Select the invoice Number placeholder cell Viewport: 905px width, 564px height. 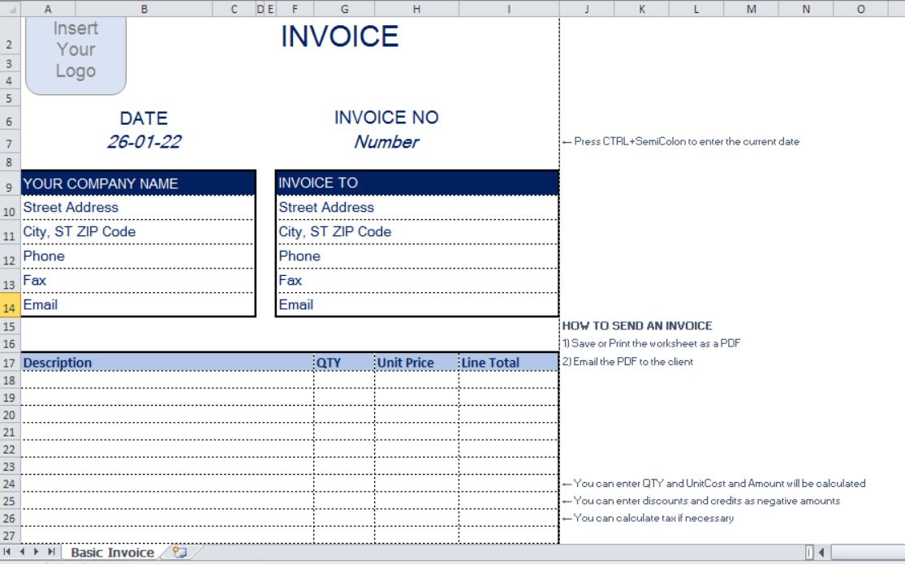pyautogui.click(x=386, y=142)
